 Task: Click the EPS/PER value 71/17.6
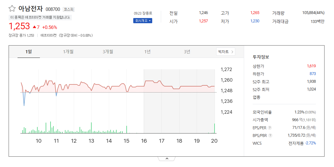coord(299,127)
